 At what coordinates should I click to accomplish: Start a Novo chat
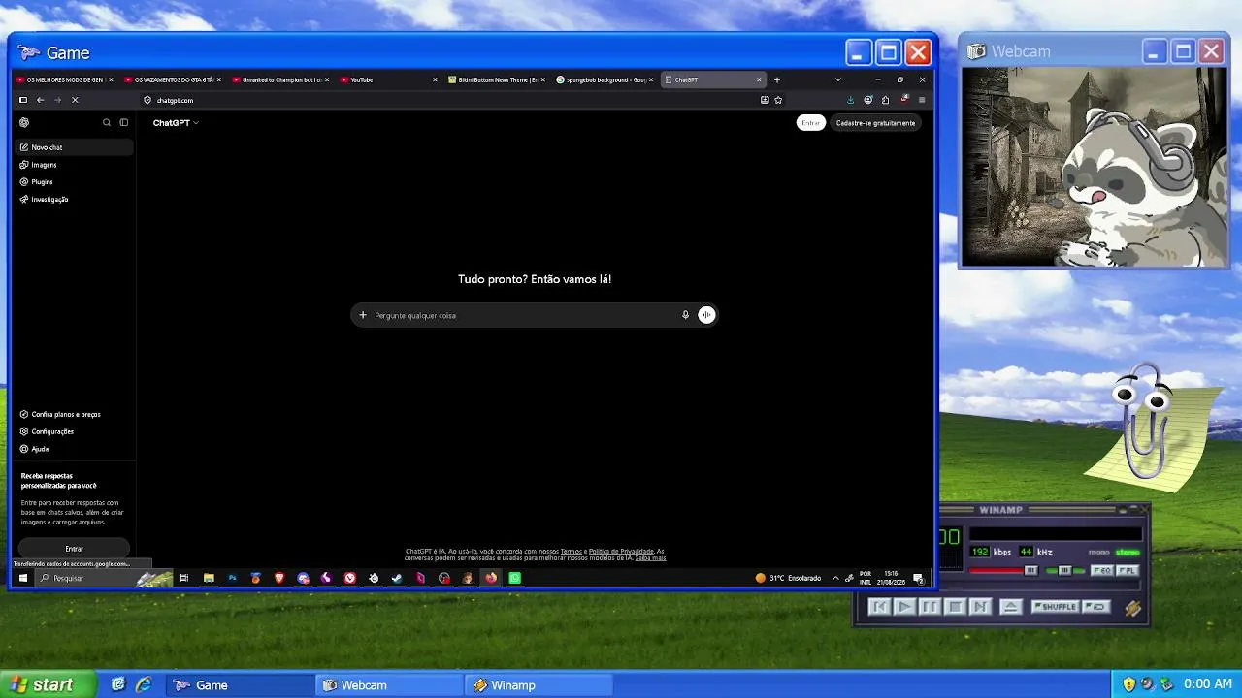75,147
